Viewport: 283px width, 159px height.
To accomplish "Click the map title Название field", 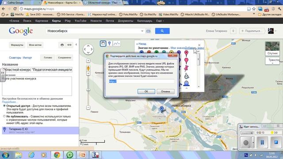I will click(37, 70).
